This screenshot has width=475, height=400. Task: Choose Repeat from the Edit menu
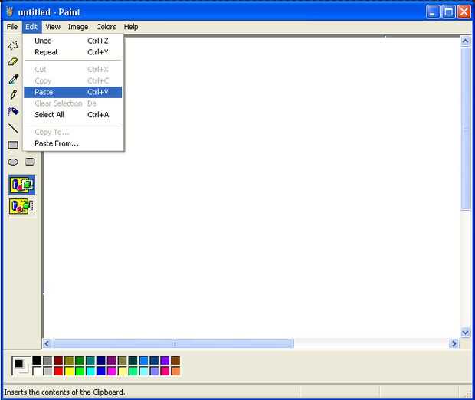[73, 52]
